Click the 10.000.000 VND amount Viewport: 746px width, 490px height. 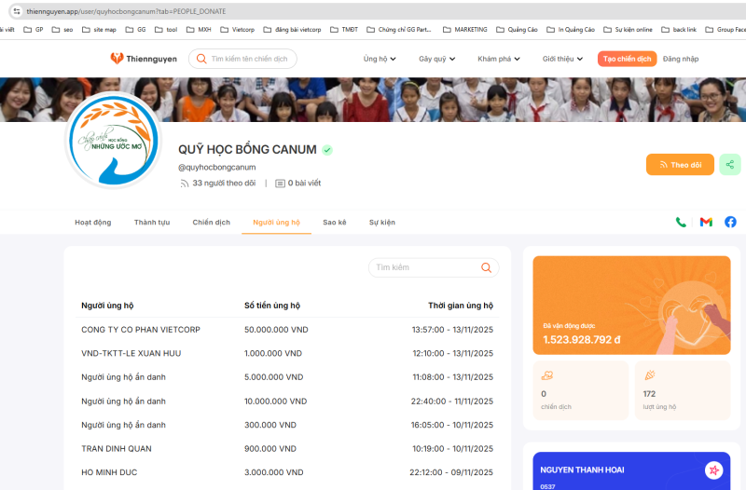(x=275, y=402)
